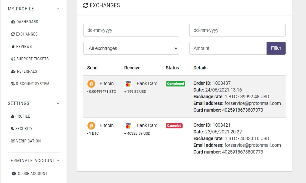Click the start date dd-mm-yyyy field
Viewport: 306px width, 183px height.
click(131, 30)
